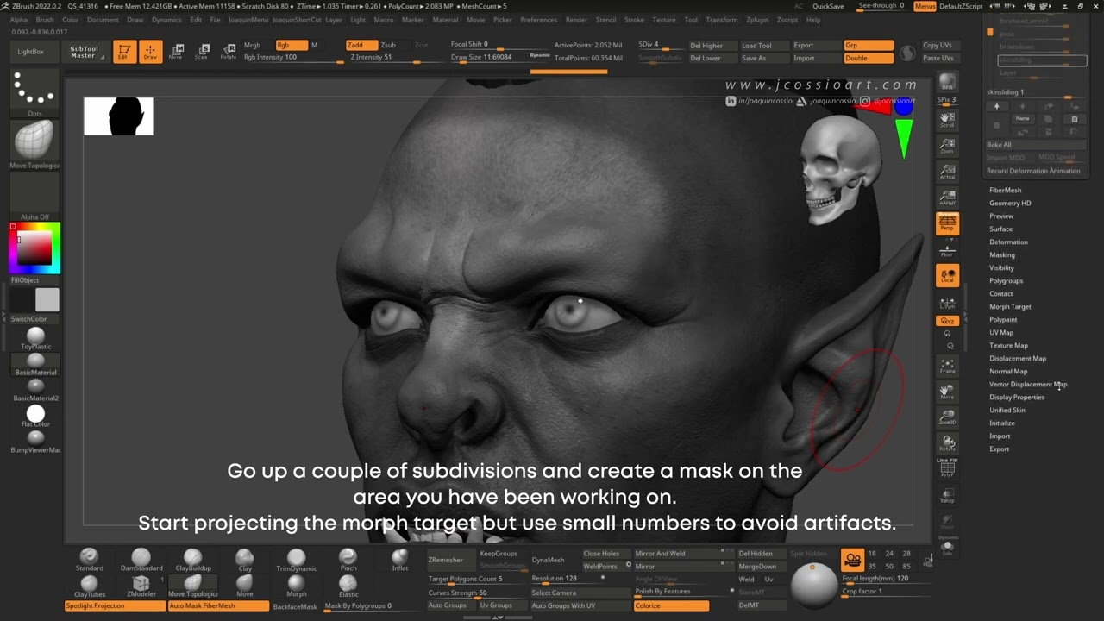Click the black head silhouette thumbnail
1104x621 pixels.
point(118,116)
